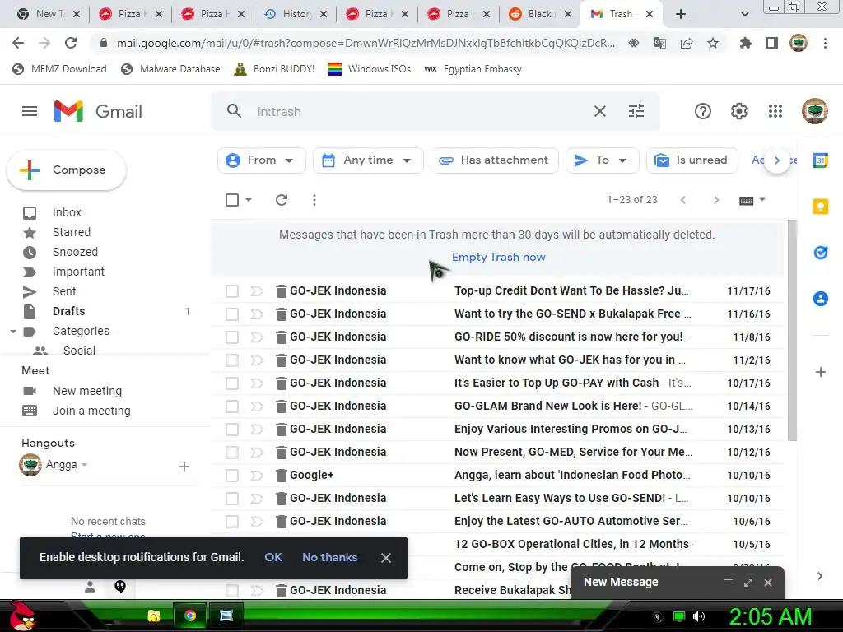The width and height of the screenshot is (843, 632).
Task: Translate this page icon
Action: click(x=659, y=43)
